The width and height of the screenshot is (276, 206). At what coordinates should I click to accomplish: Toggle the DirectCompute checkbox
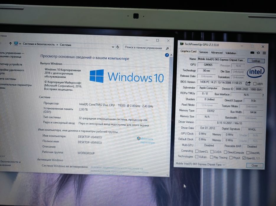tap(225, 152)
